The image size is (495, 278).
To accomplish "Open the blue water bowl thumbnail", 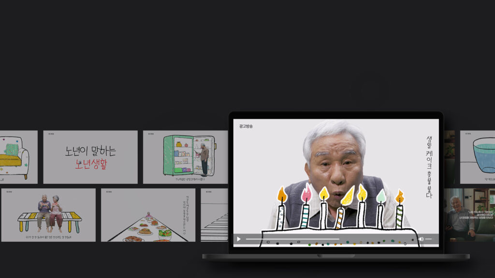I will pyautogui.click(x=477, y=157).
